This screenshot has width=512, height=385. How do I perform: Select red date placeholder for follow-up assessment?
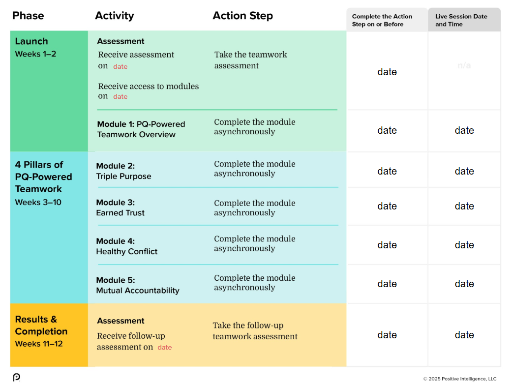click(165, 348)
